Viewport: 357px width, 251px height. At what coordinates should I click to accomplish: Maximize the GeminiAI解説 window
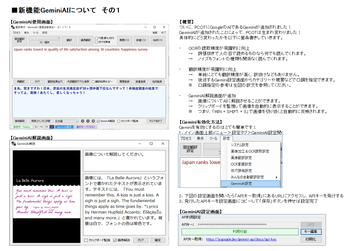(151, 144)
